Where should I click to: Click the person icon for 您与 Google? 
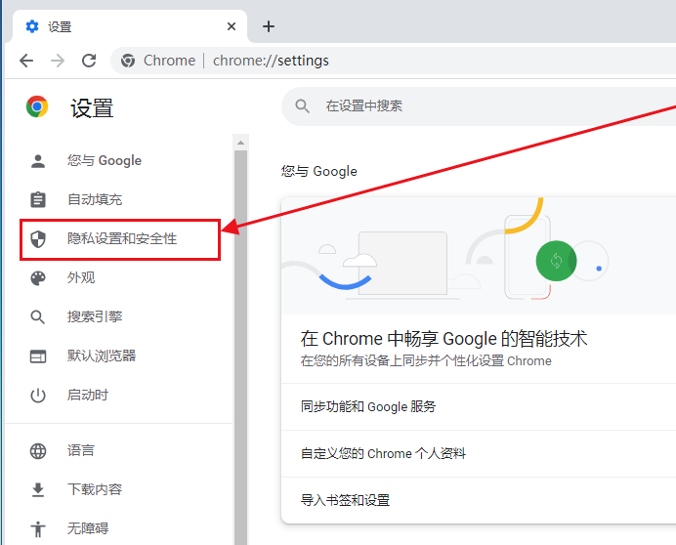click(x=38, y=161)
